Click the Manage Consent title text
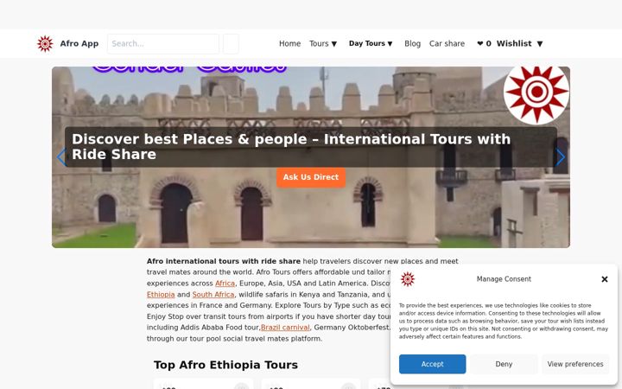 click(504, 279)
